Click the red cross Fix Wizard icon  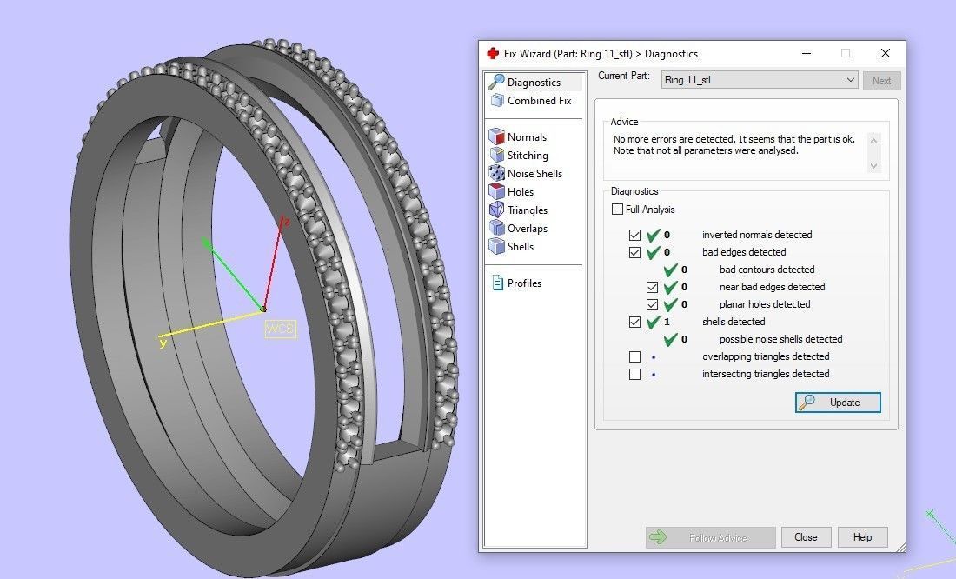coord(493,54)
